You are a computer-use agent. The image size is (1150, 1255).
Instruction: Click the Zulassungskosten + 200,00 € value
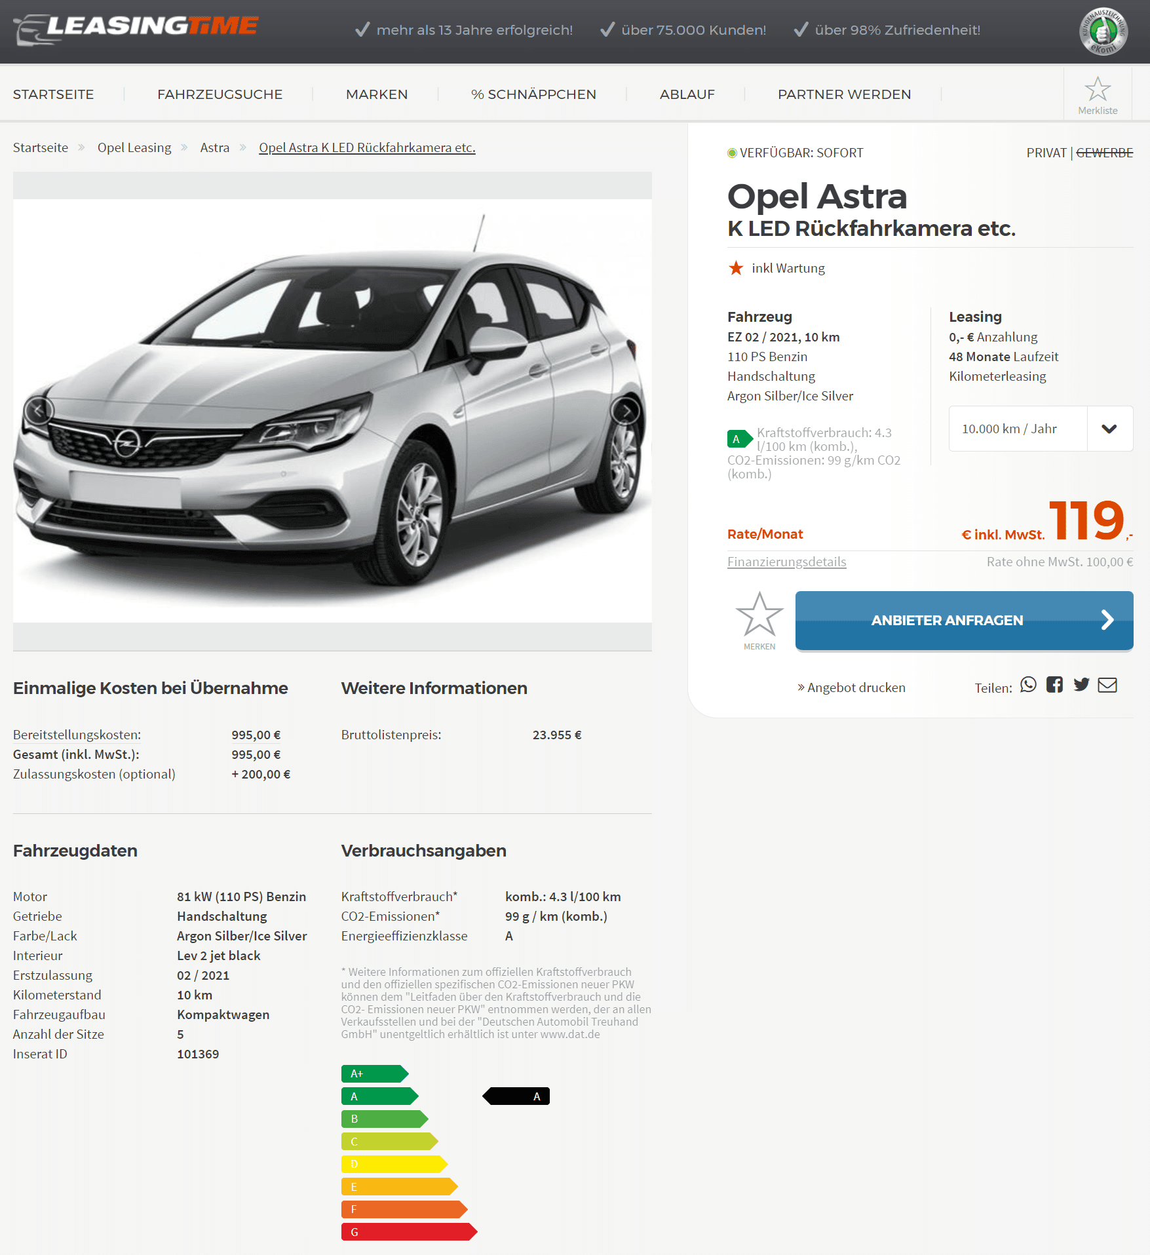point(261,774)
